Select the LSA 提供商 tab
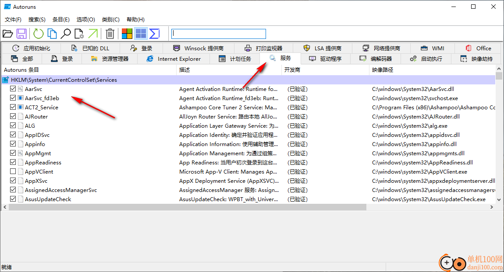 pyautogui.click(x=323, y=48)
